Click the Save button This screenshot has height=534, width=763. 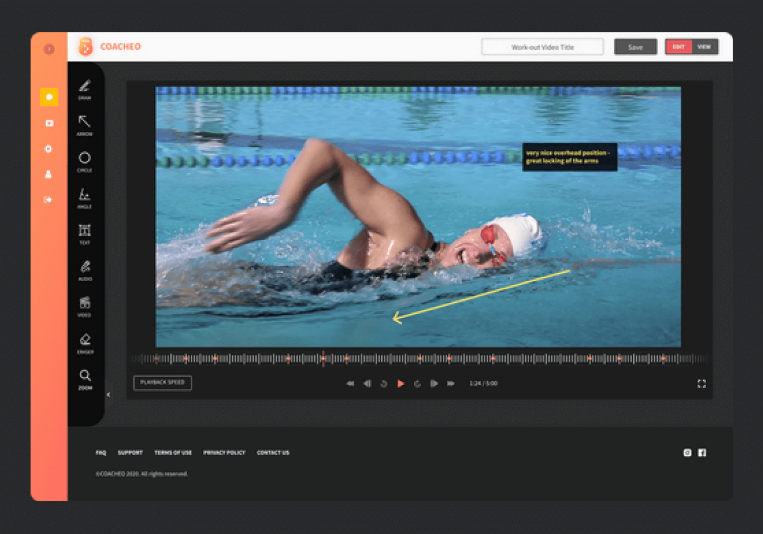pyautogui.click(x=635, y=47)
